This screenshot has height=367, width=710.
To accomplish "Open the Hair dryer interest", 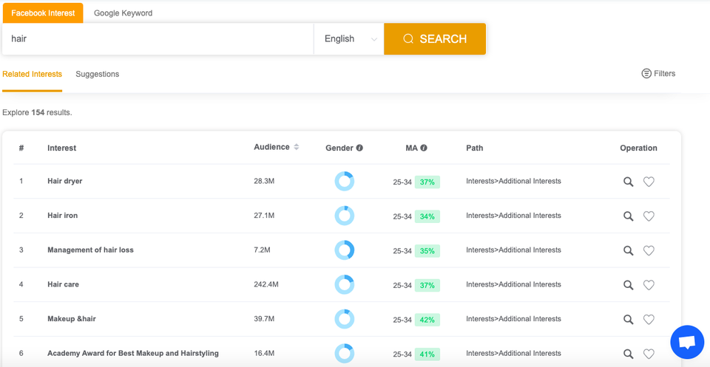I will (x=65, y=181).
